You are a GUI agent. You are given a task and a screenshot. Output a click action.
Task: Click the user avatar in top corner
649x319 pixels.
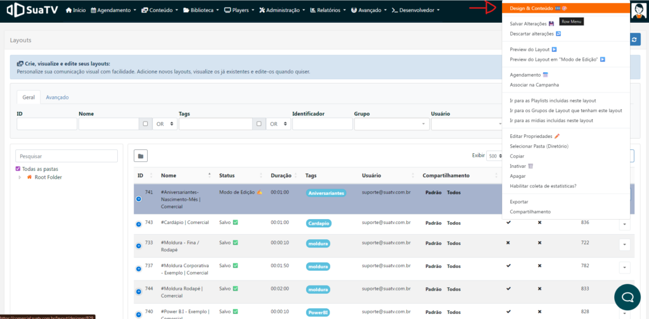pyautogui.click(x=638, y=11)
